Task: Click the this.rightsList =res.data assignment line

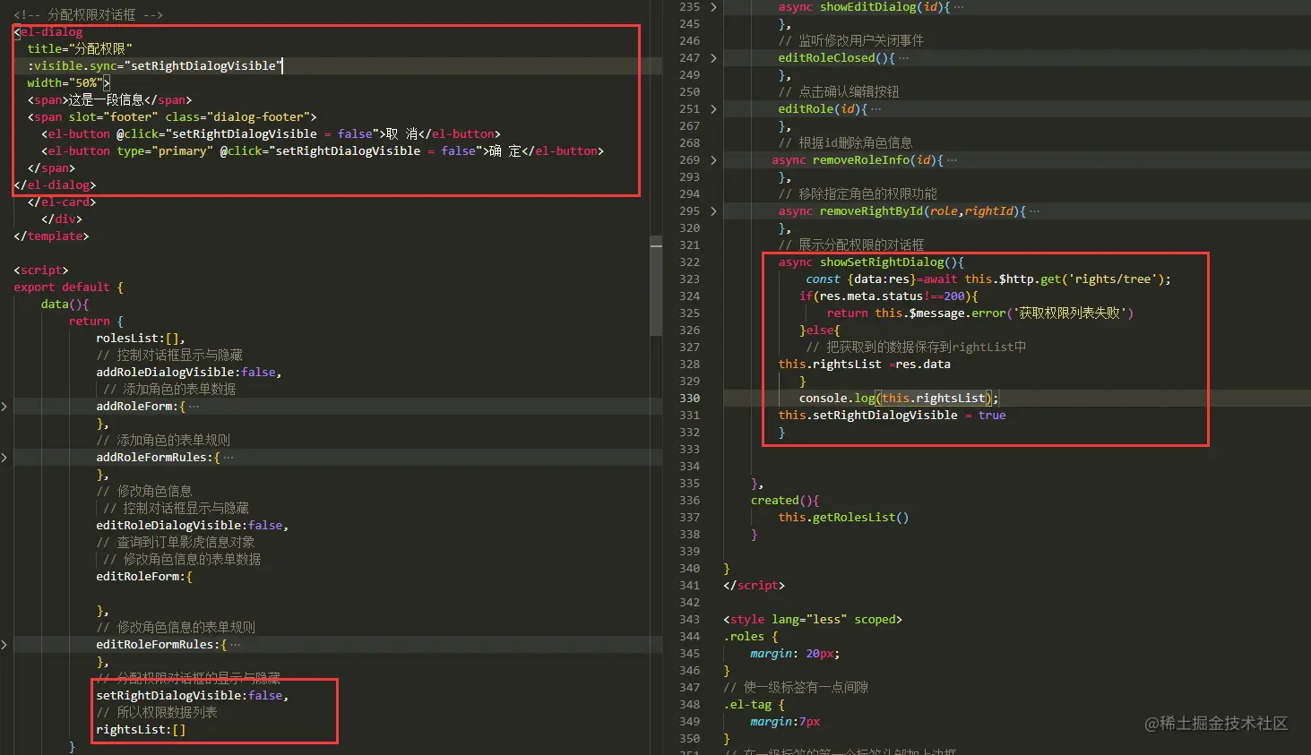Action: click(x=865, y=364)
